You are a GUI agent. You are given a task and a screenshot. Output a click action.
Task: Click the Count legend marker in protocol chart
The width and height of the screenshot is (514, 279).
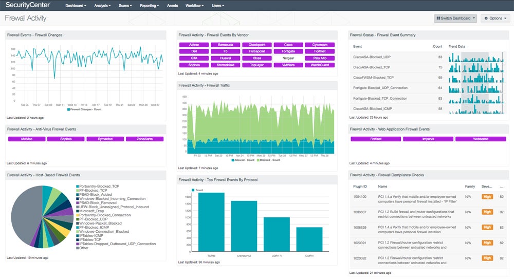click(x=193, y=190)
